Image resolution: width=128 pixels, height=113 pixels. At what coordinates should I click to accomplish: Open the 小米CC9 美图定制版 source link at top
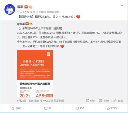pyautogui.click(x=48, y=12)
